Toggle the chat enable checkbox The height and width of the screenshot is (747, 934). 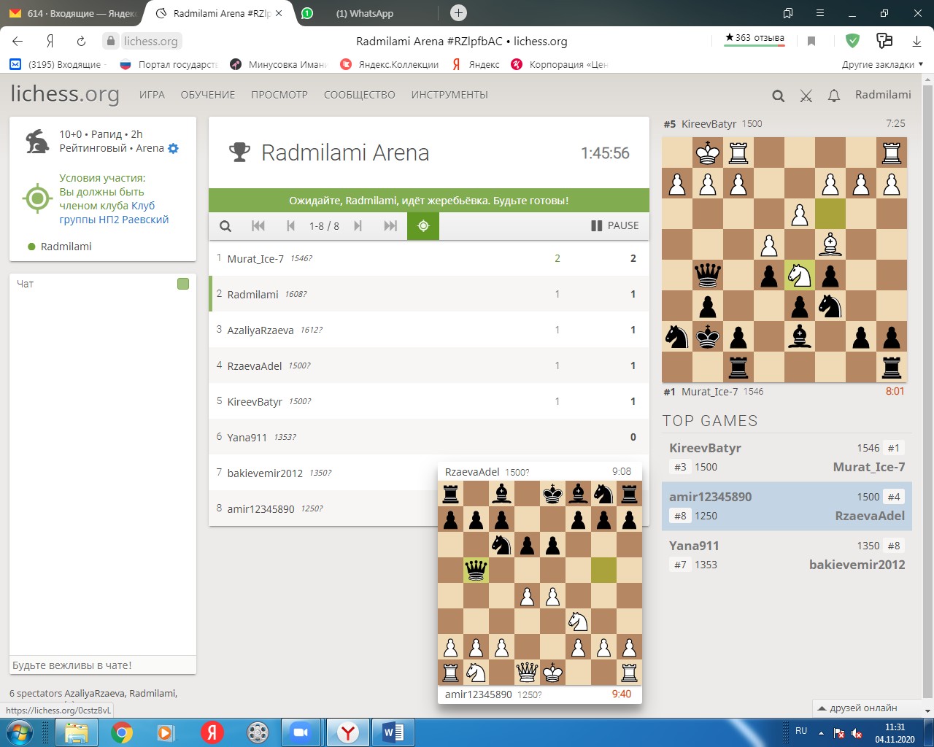click(x=183, y=284)
